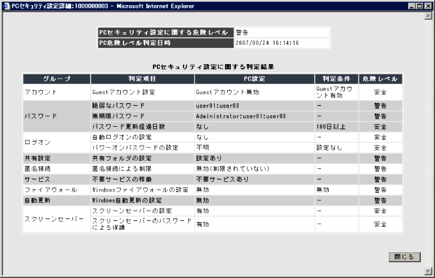Viewport: 435px width, 278px height.
Task: Click the Administrator;user01;user03 value
Action: click(241, 116)
